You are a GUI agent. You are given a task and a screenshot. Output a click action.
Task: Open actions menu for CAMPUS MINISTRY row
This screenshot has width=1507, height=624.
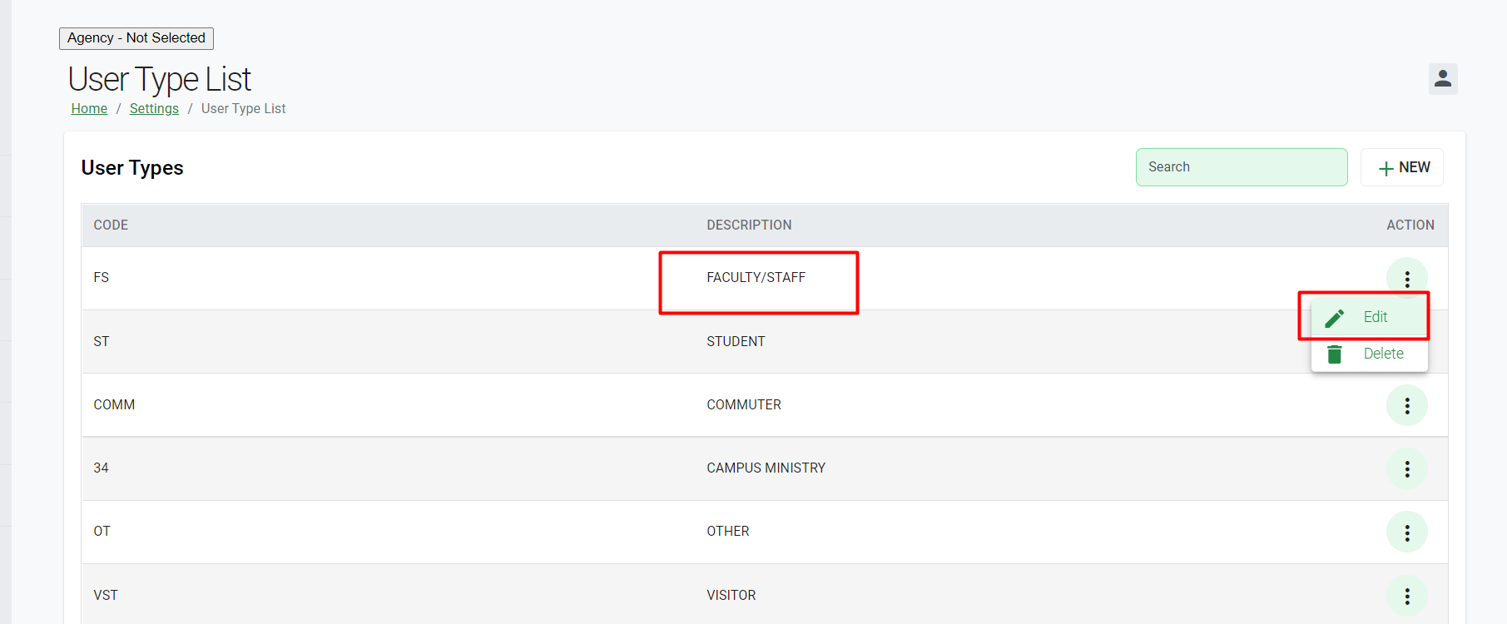coord(1407,468)
